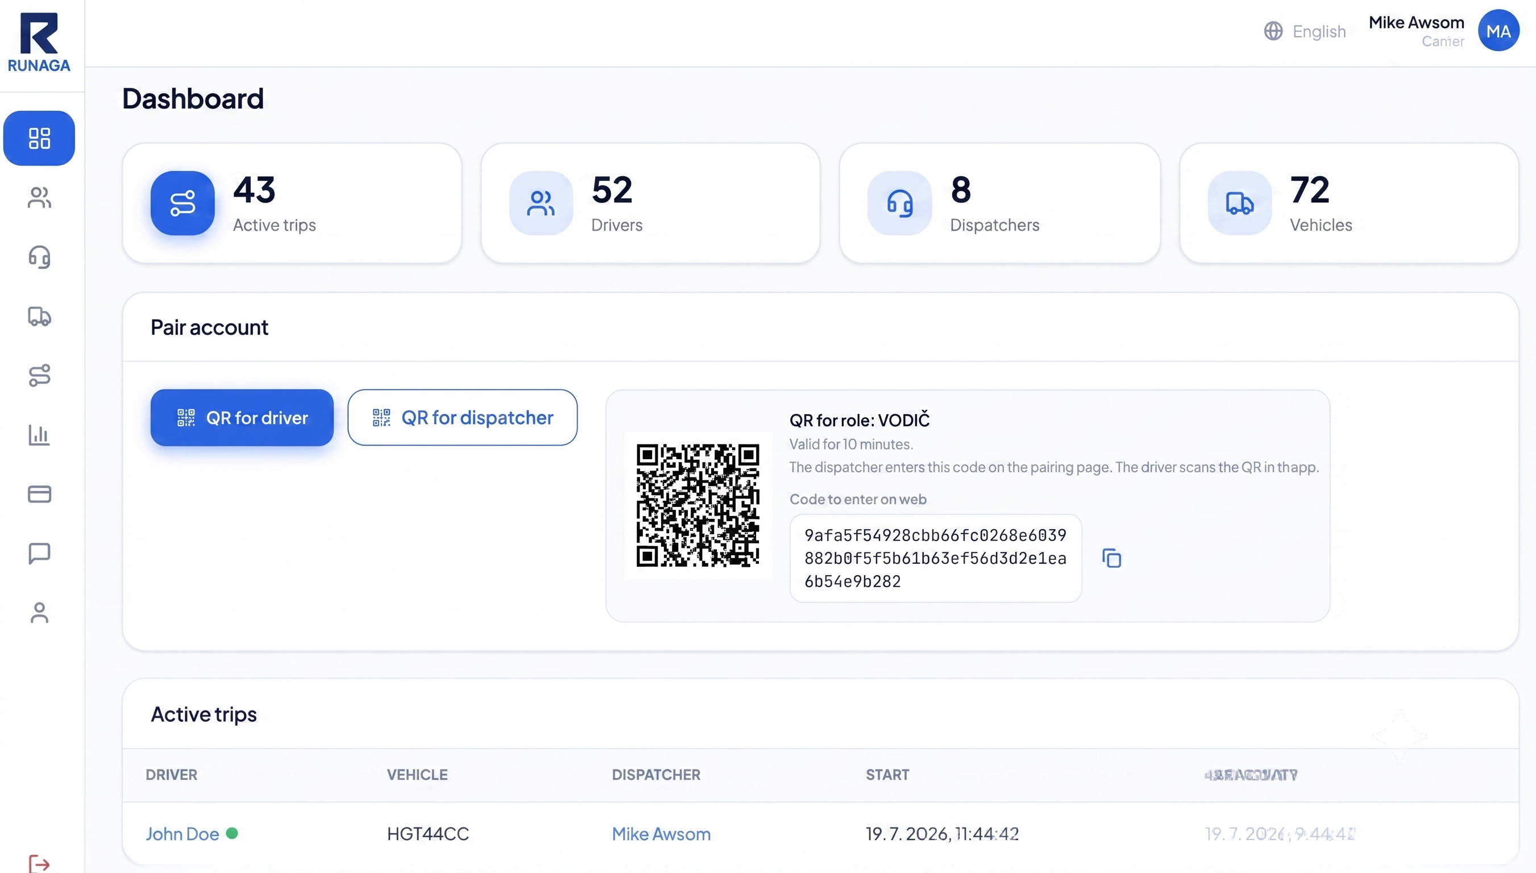
Task: Click the 'Code to enter on web' label
Action: tap(858, 499)
